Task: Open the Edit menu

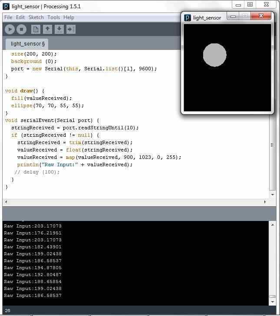Action: [20, 17]
